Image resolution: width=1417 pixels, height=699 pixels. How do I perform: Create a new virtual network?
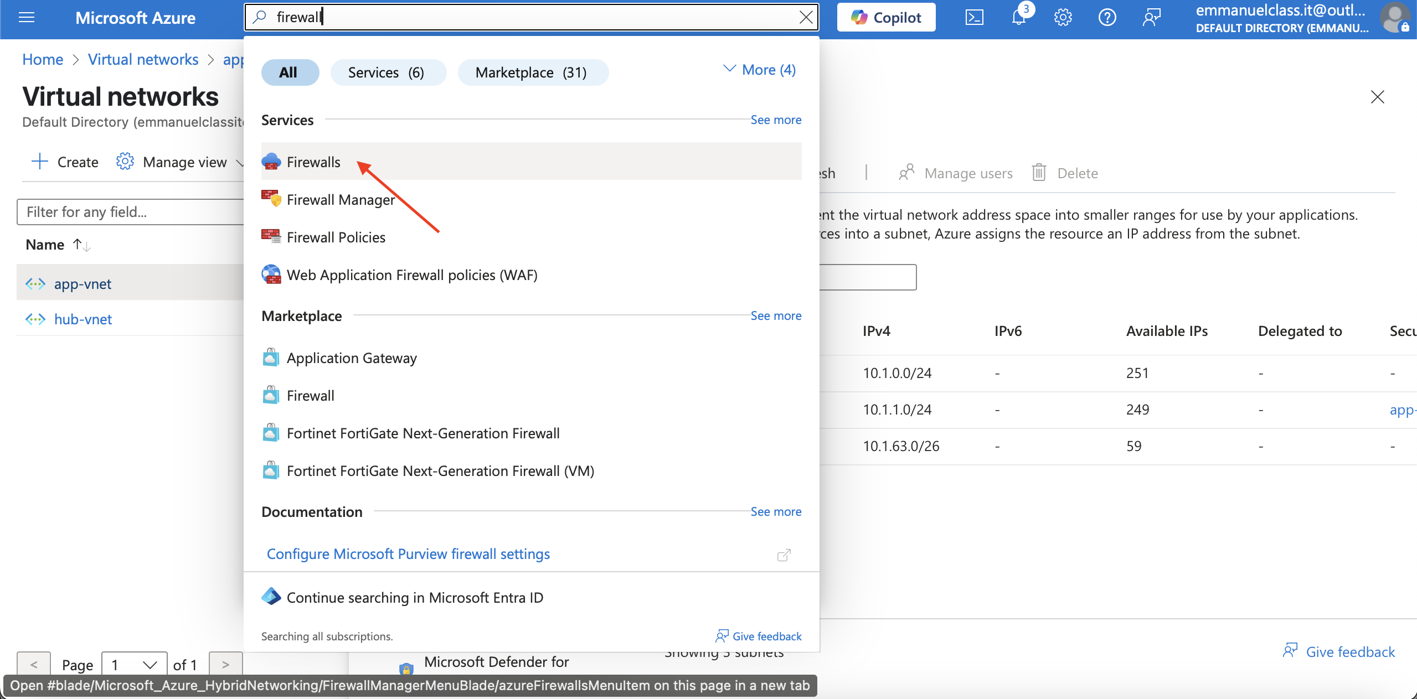click(x=65, y=162)
